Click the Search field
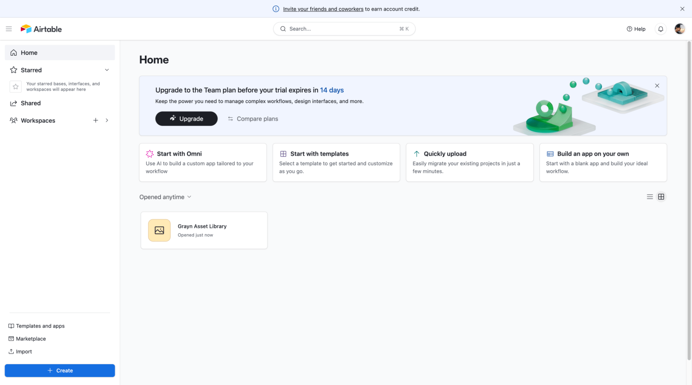692x385 pixels. (344, 29)
